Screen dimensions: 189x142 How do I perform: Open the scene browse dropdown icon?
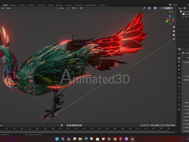tap(170, 5)
